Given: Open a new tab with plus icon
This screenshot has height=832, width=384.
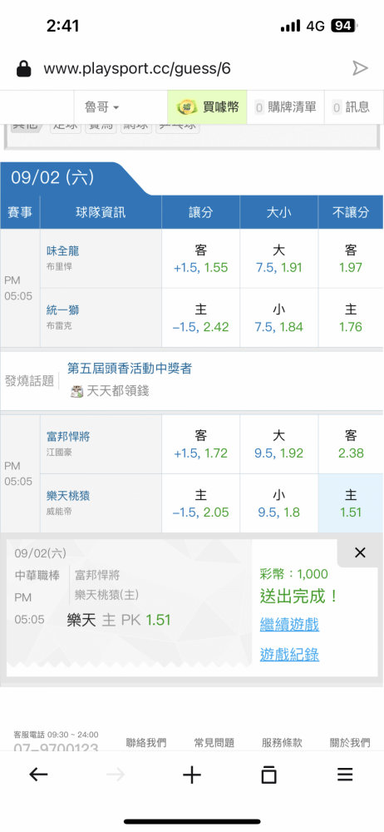Looking at the screenshot, I should pyautogui.click(x=192, y=775).
